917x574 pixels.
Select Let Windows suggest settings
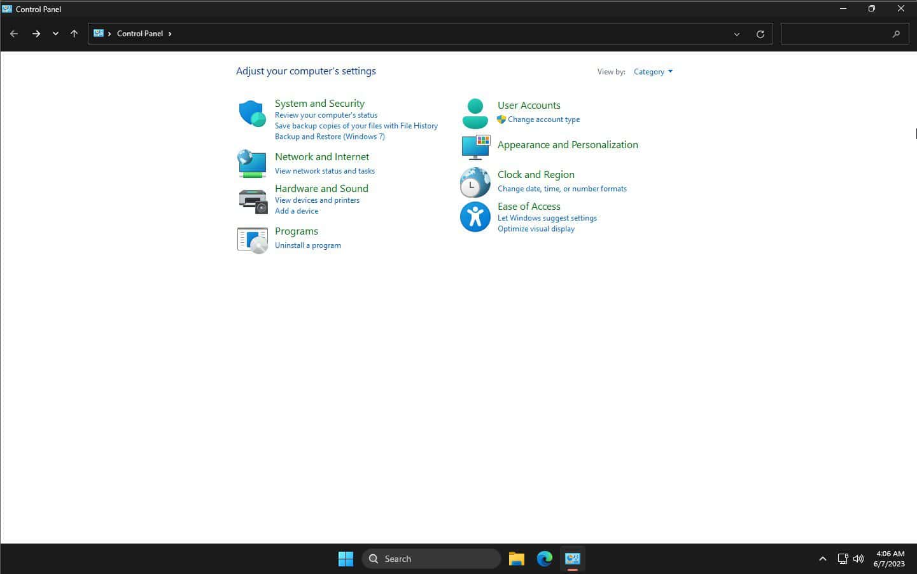(547, 218)
